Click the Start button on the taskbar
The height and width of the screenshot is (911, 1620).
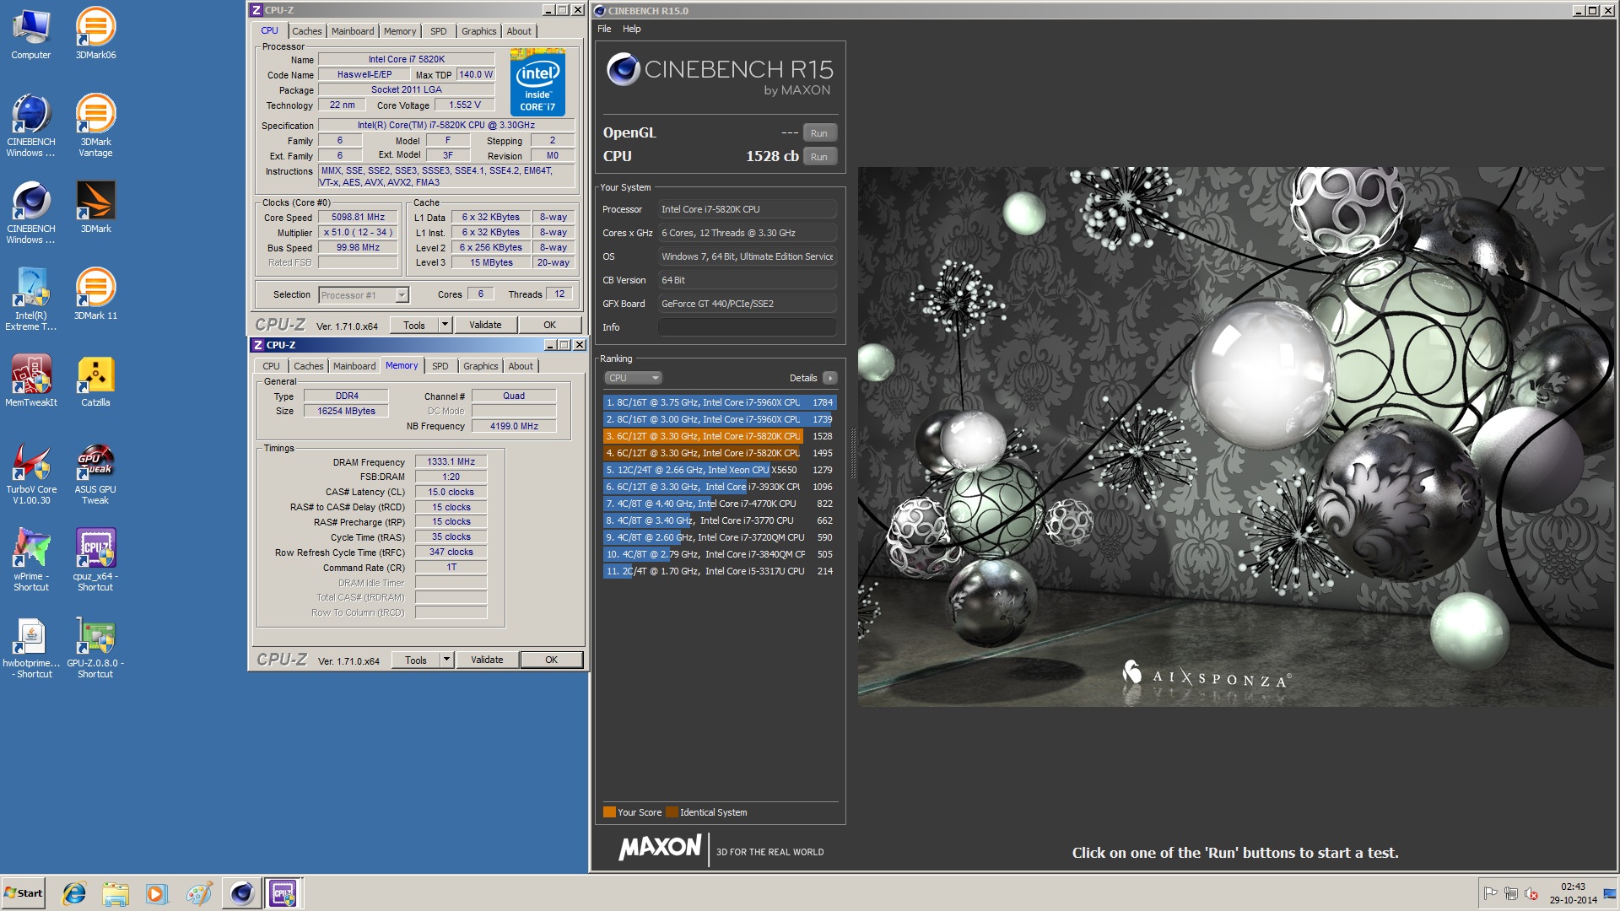[x=24, y=893]
